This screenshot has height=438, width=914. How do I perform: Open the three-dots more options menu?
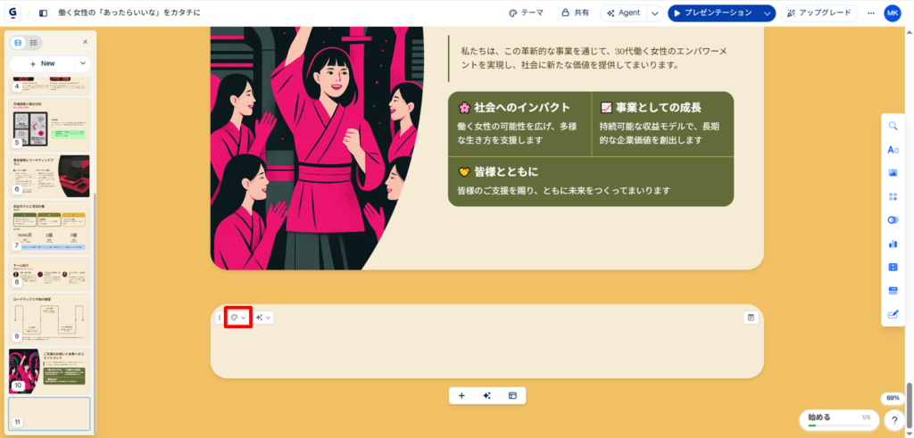tap(871, 12)
